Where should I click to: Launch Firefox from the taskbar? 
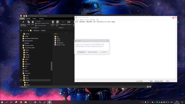21,102
